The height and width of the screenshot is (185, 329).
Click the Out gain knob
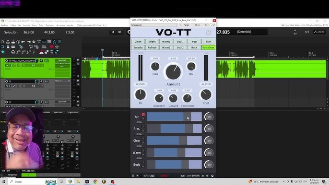[x=206, y=94]
